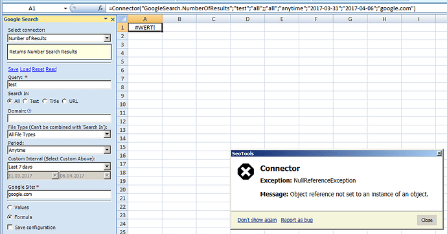447x234 pixels.
Task: Click the Domain help info icon
Action: click(x=29, y=111)
